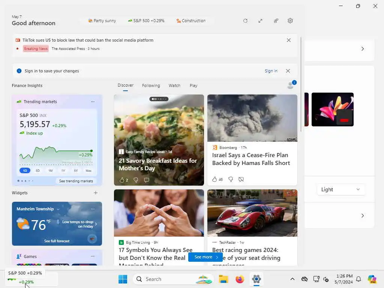Switch to the Discover tab
The width and height of the screenshot is (384, 288).
click(125, 85)
